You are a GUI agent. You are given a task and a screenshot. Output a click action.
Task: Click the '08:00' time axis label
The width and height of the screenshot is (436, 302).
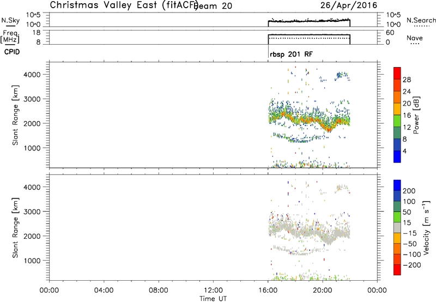(159, 291)
